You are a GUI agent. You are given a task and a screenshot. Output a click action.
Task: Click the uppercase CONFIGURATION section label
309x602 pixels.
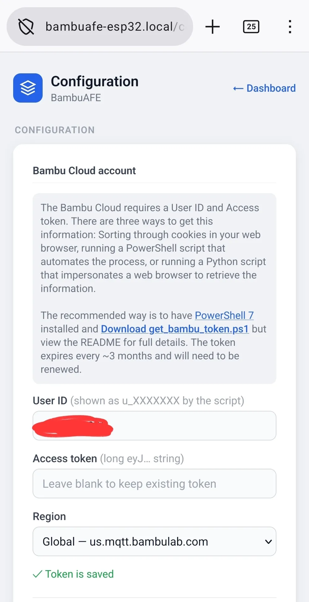[55, 130]
